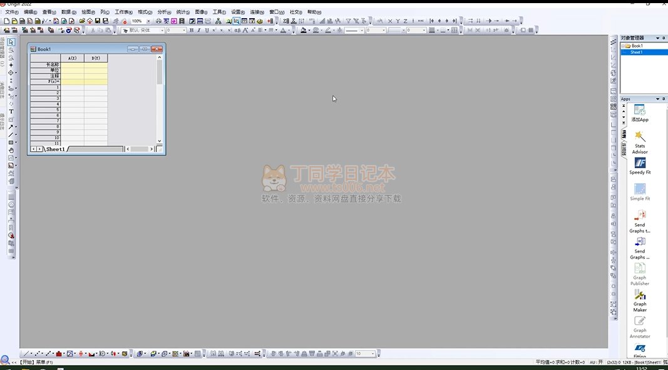
Task: Click the New Project icon in toolbar
Action: [x=7, y=21]
